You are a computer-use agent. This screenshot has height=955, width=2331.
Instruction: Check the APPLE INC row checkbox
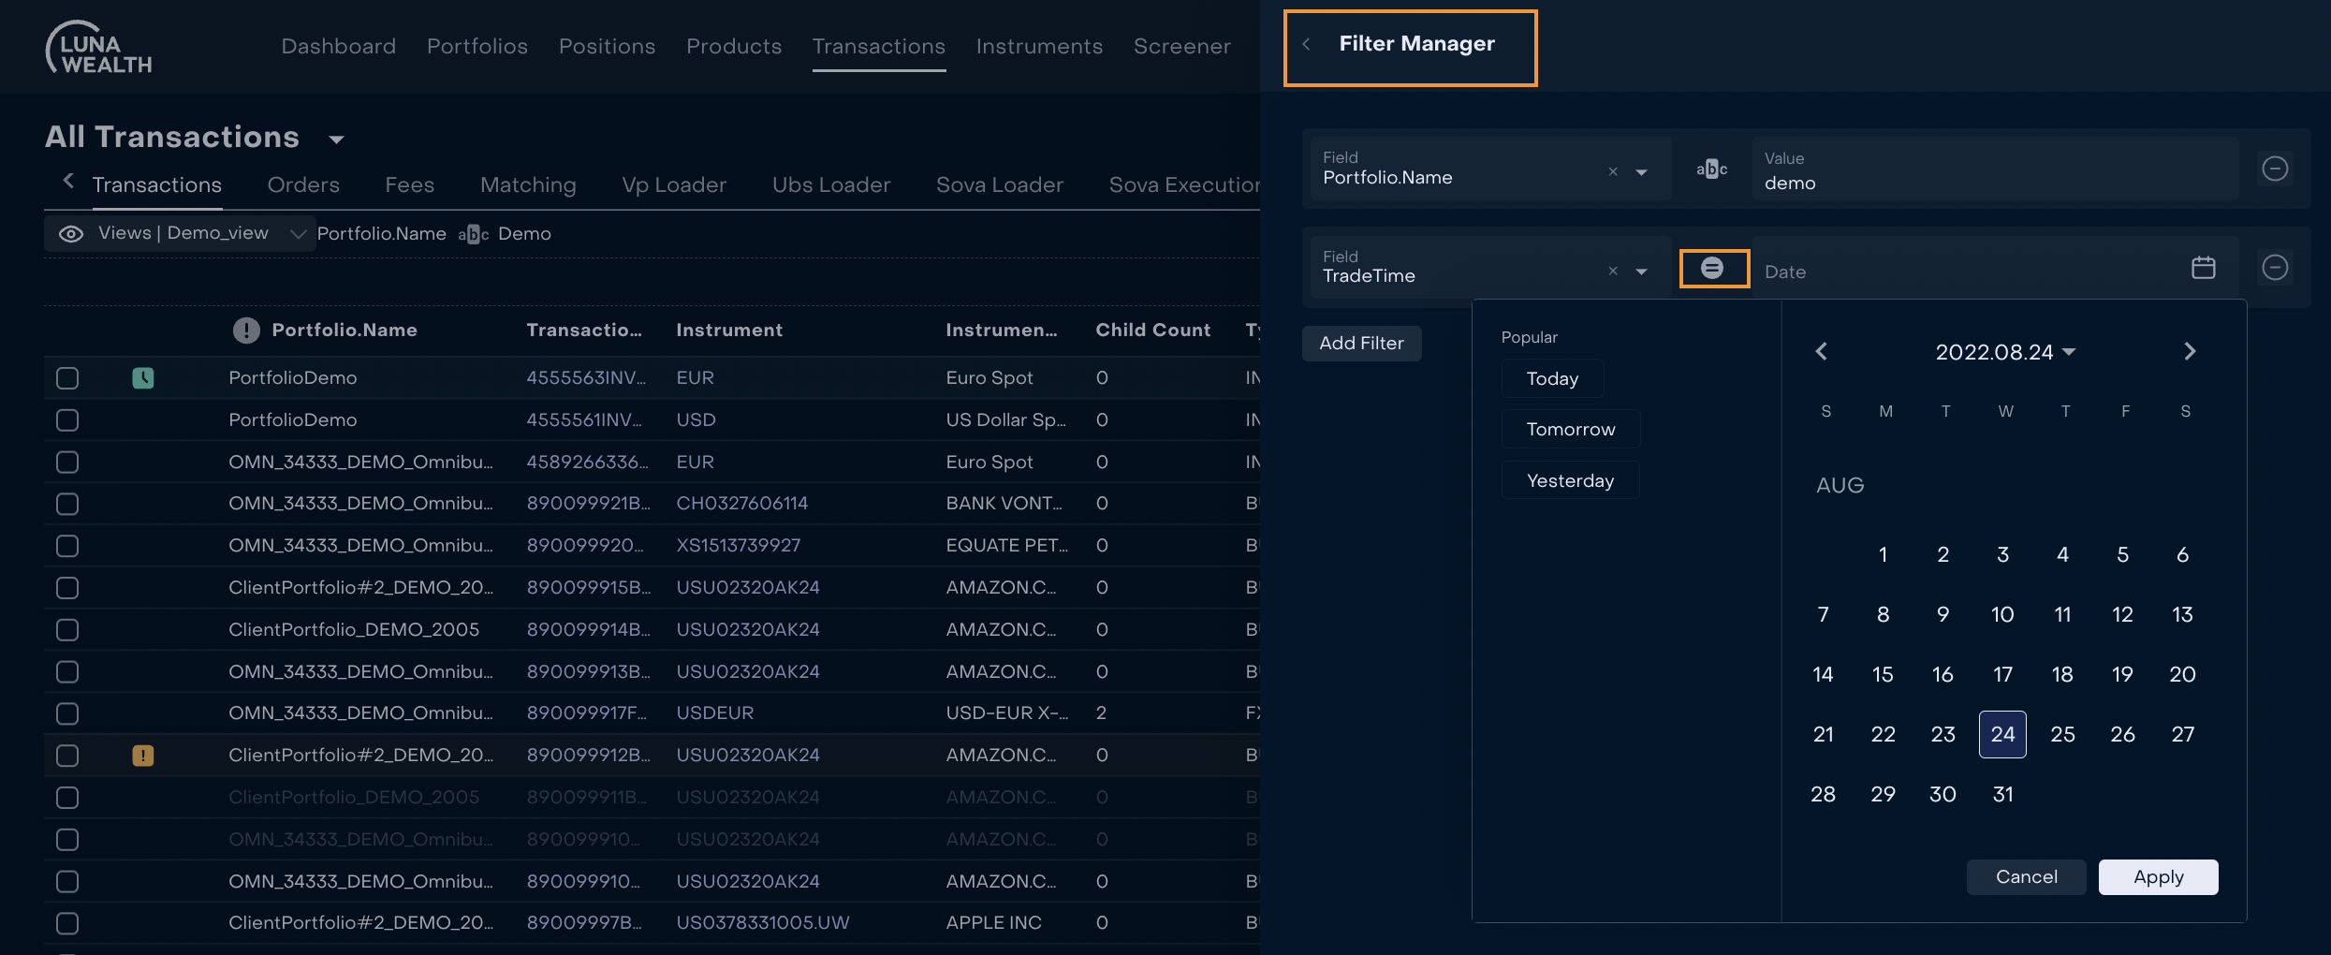tap(67, 923)
